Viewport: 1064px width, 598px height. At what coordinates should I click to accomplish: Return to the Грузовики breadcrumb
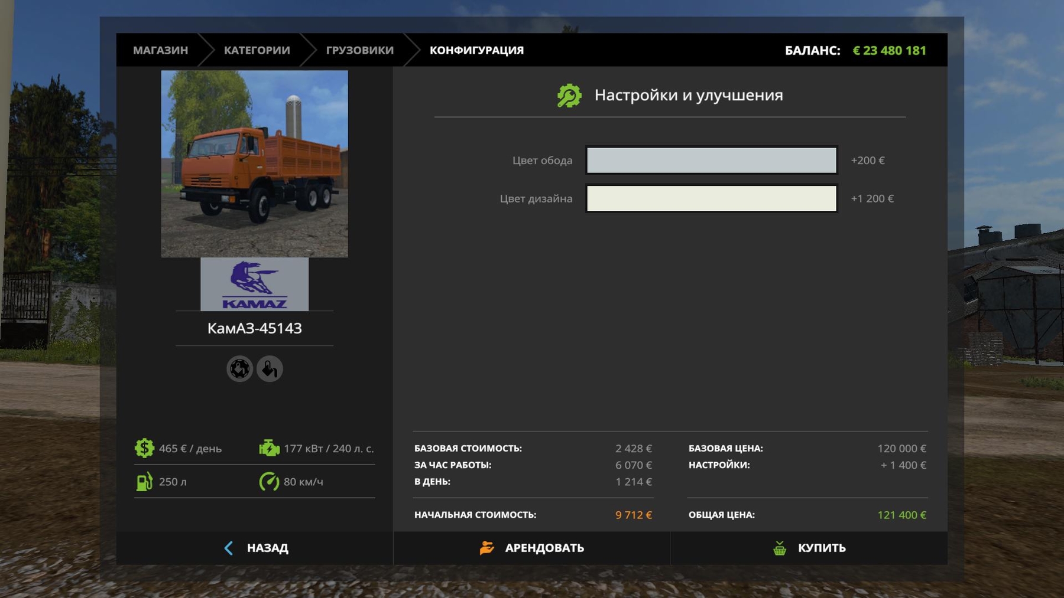pyautogui.click(x=359, y=50)
